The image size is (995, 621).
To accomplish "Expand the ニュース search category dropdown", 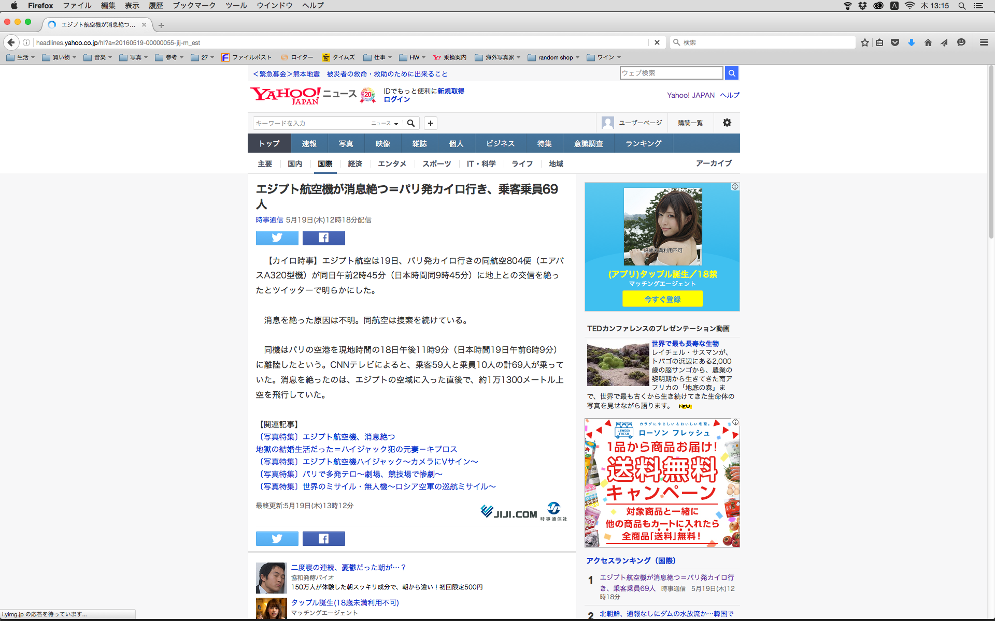I will 385,123.
